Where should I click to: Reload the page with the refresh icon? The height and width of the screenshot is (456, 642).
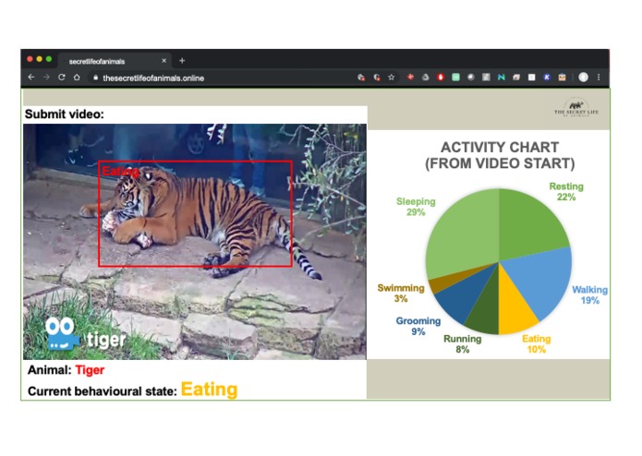point(61,78)
